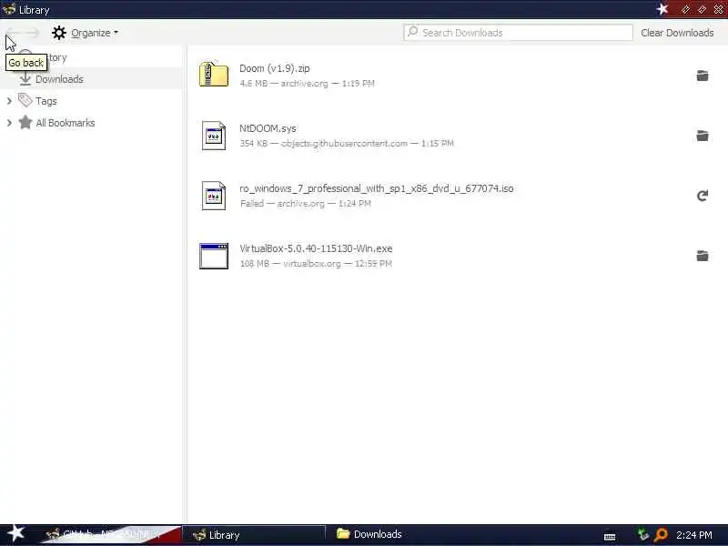
Task: Select the ro_windows_7_professional iso file name
Action: point(377,188)
